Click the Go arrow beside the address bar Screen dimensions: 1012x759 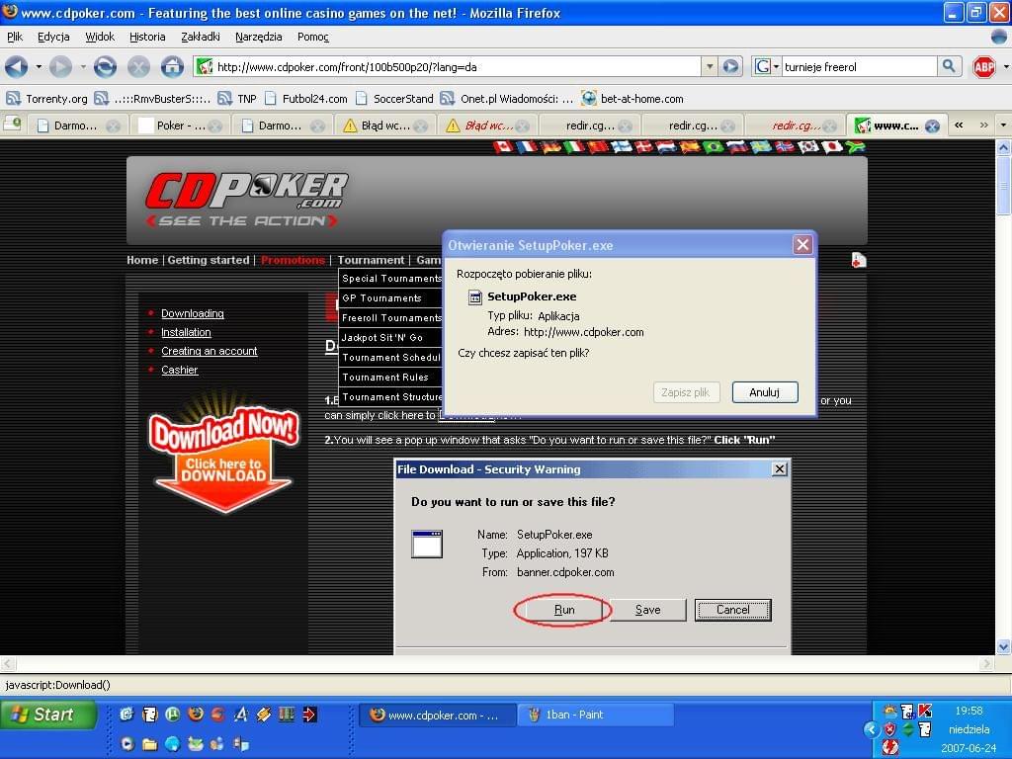730,66
